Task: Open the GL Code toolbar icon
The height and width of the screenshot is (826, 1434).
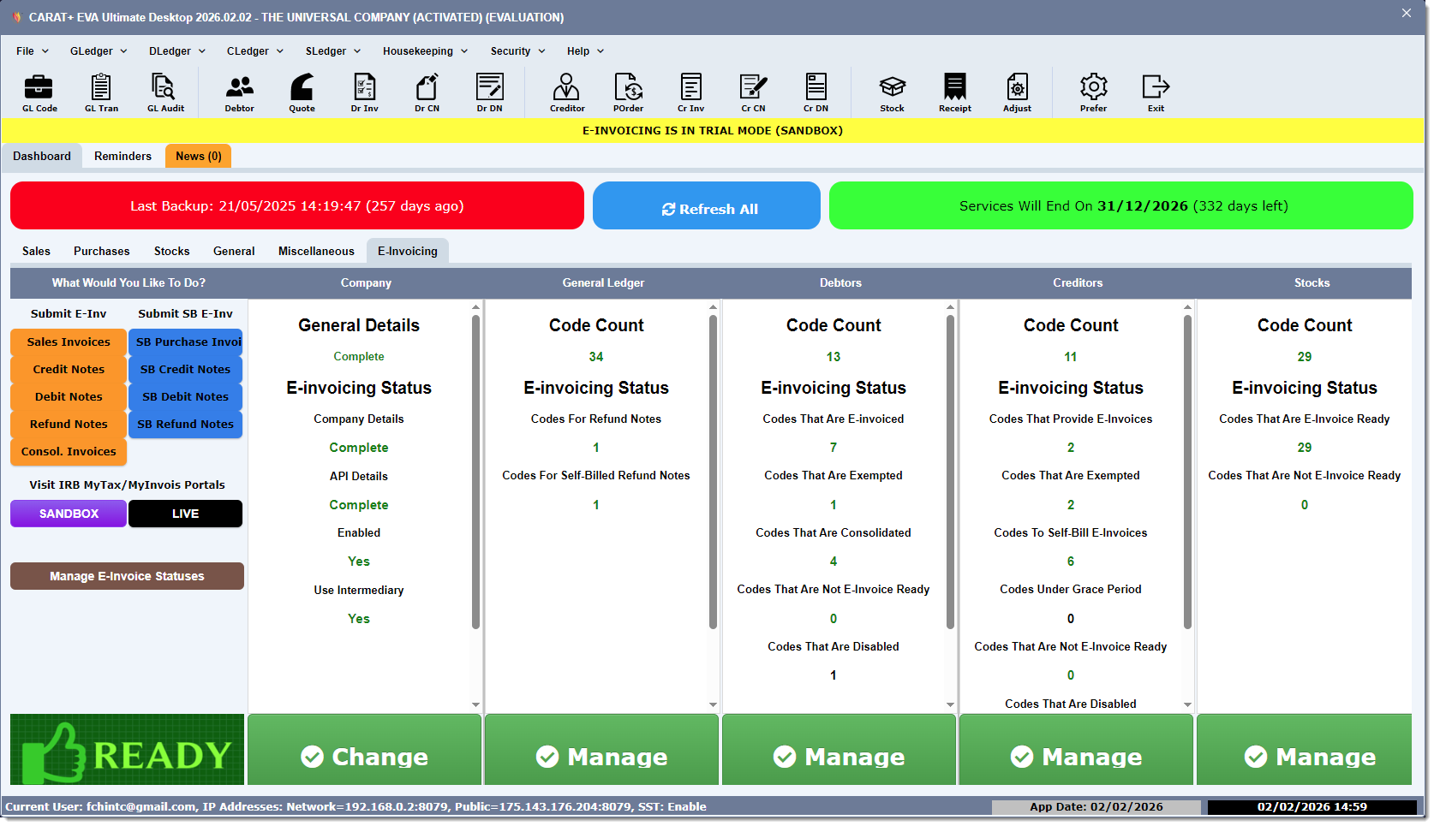Action: pos(39,92)
